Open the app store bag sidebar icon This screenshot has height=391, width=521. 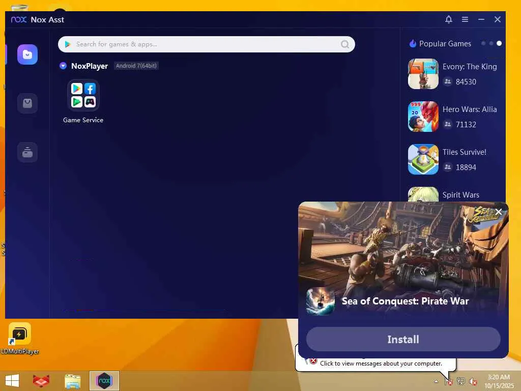[27, 103]
